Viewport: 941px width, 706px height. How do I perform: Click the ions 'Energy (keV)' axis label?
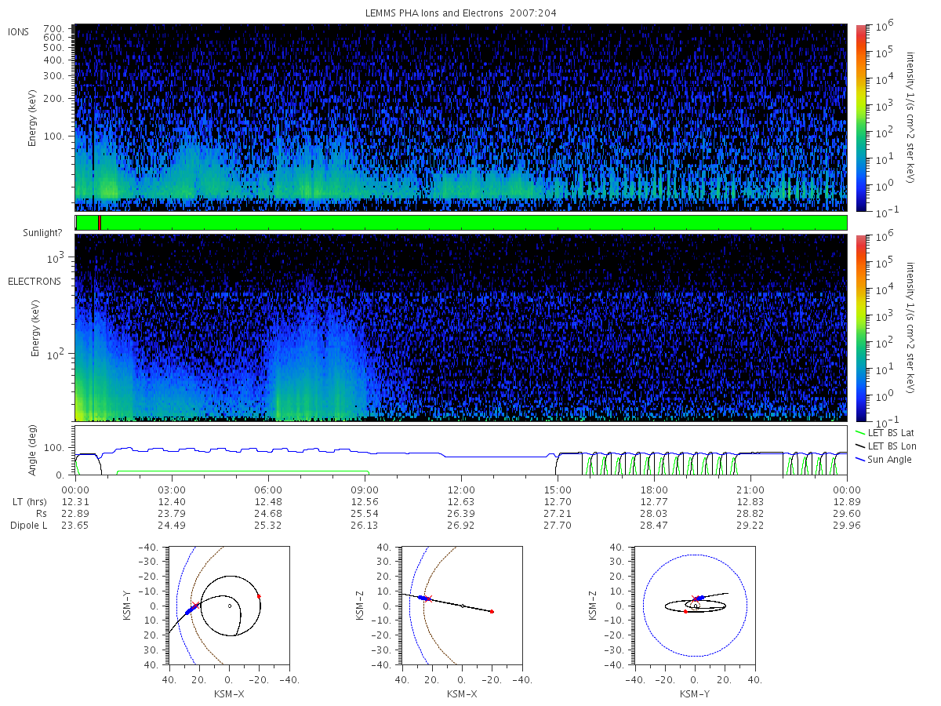coord(32,118)
